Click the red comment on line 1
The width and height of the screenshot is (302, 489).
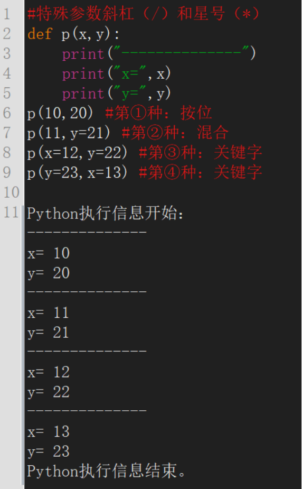tap(144, 14)
